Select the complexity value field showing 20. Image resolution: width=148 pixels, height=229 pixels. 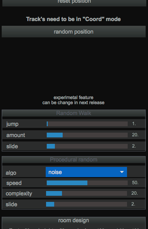point(134,193)
